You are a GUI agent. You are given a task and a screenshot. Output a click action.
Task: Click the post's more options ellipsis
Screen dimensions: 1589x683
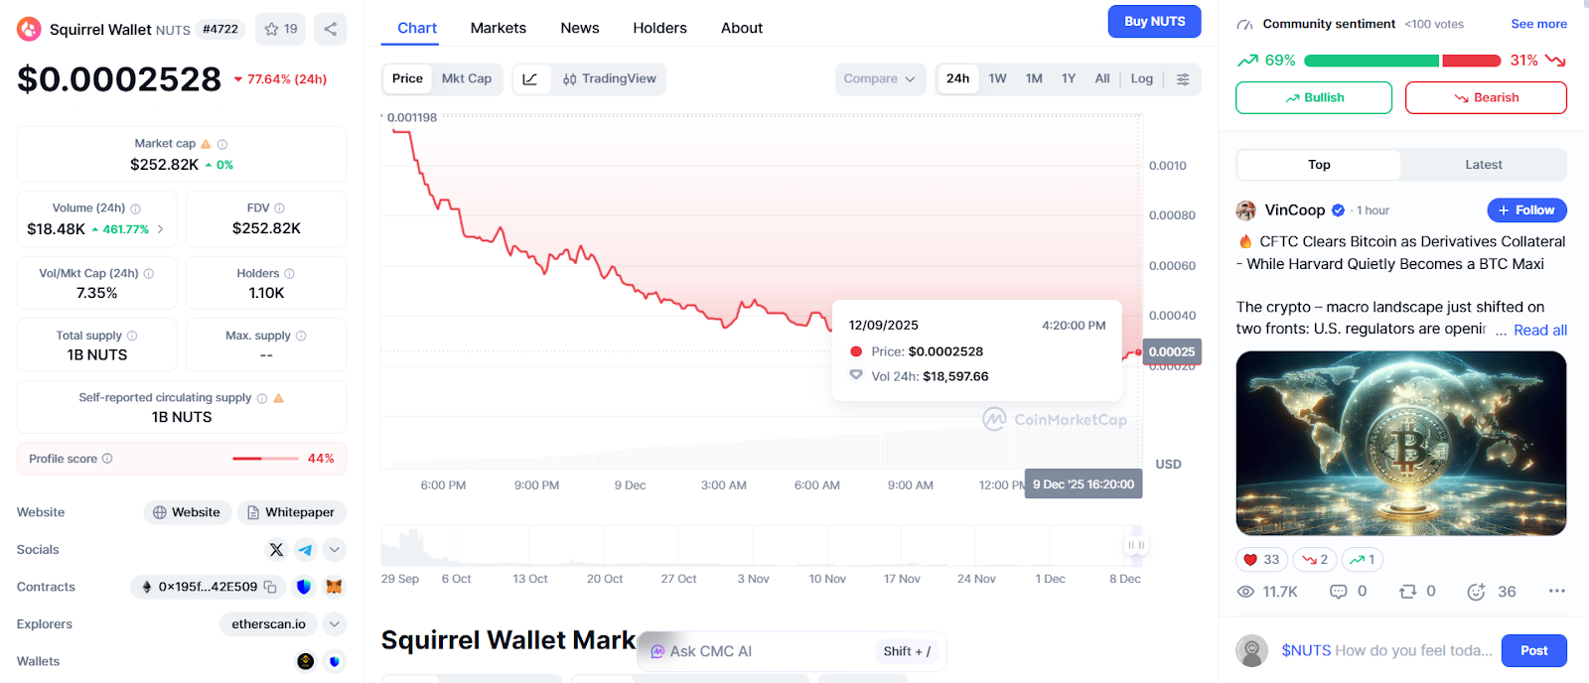1556,592
